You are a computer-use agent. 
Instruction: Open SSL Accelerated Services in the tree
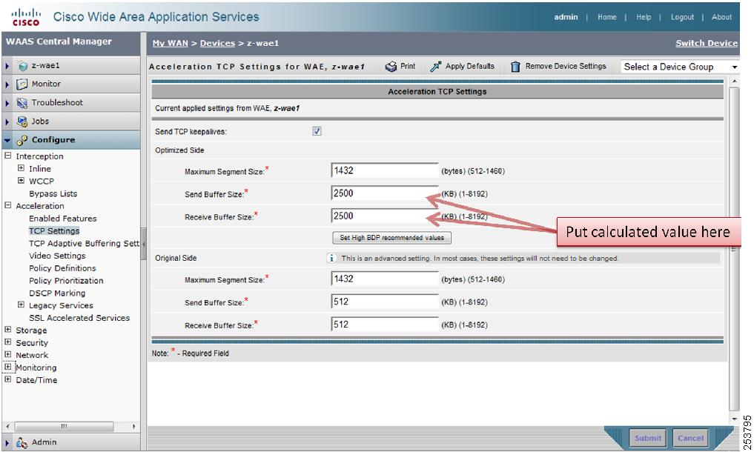79,319
